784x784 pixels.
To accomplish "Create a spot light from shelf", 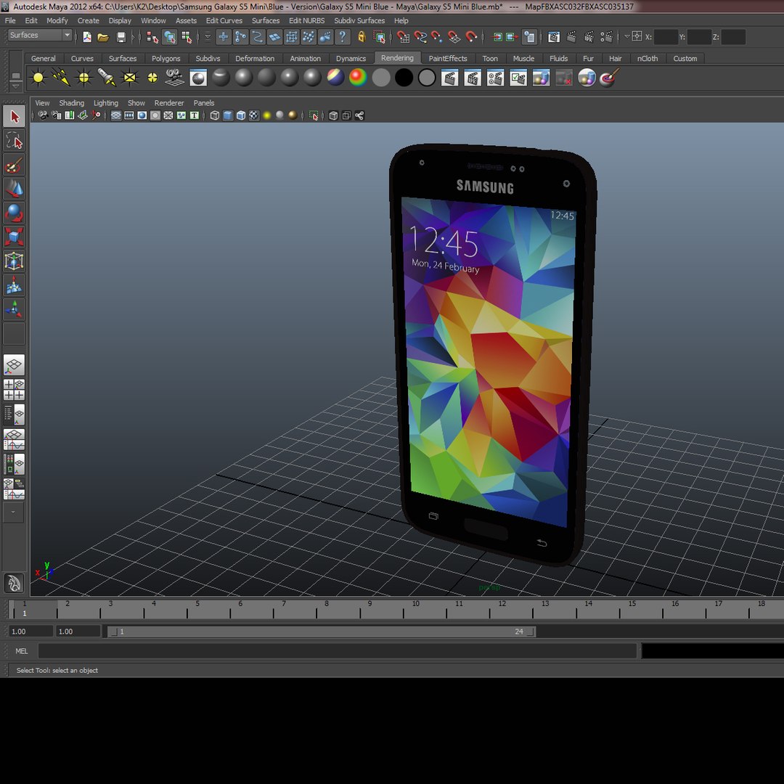I will (x=107, y=78).
